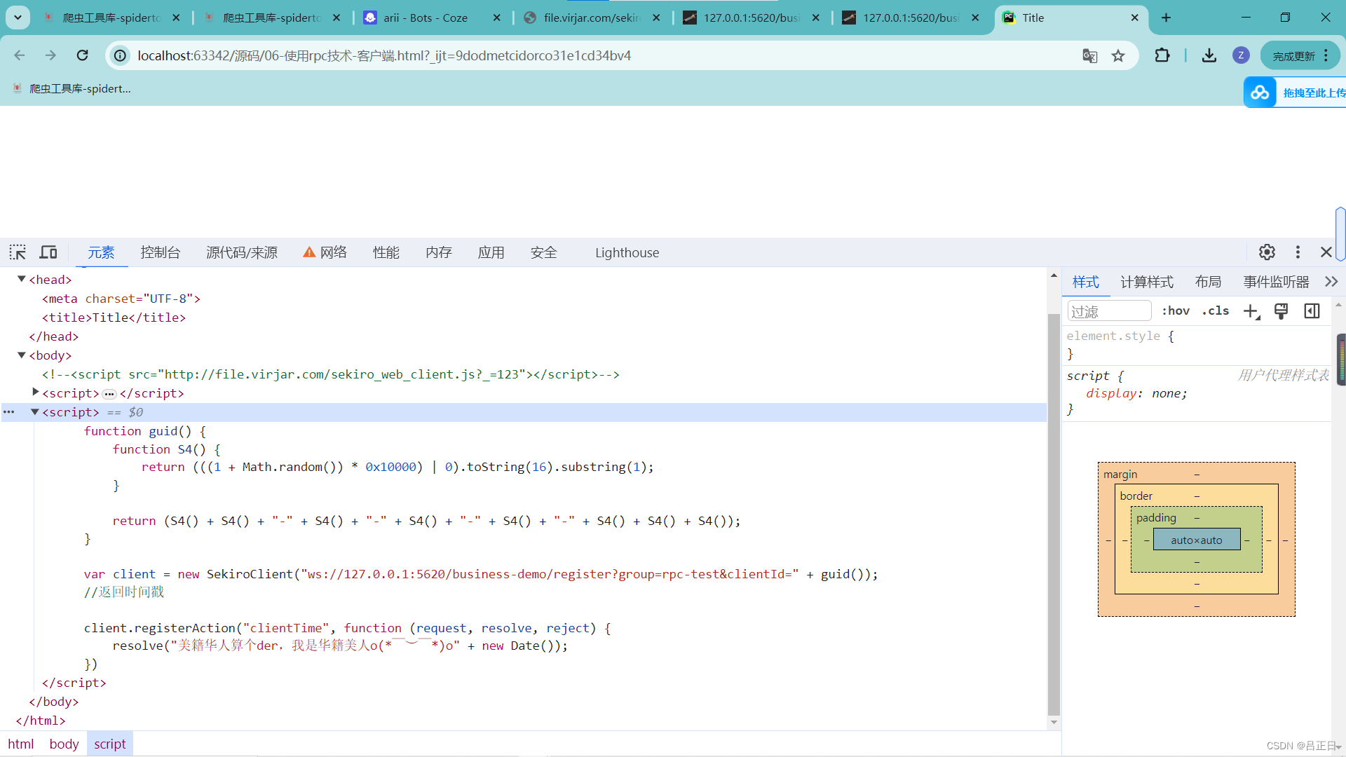Switch to the 控制台 panel tab
1346x757 pixels.
(161, 252)
